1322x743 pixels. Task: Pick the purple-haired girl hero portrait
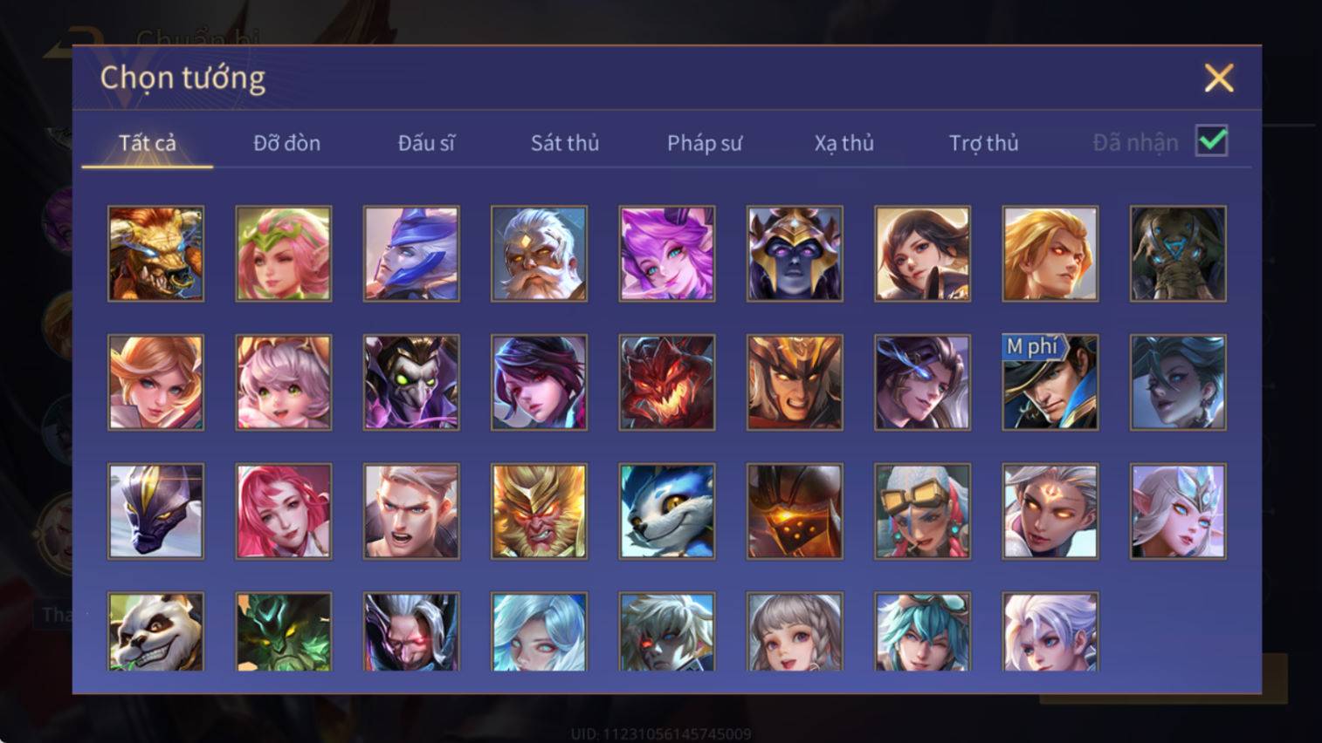point(666,254)
